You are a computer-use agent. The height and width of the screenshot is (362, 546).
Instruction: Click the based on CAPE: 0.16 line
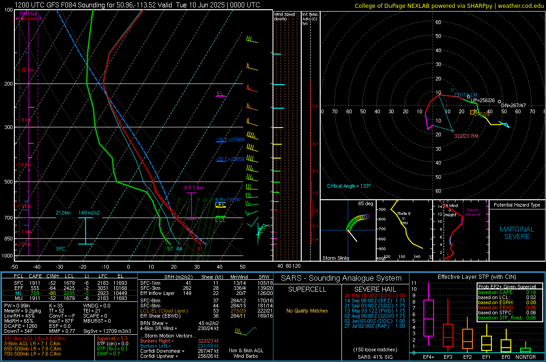[x=507, y=292]
